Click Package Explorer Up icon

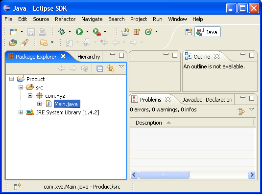click(x=84, y=68)
